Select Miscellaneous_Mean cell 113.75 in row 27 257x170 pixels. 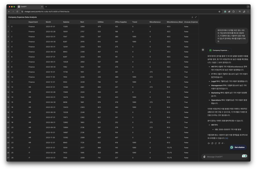click(x=174, y=158)
